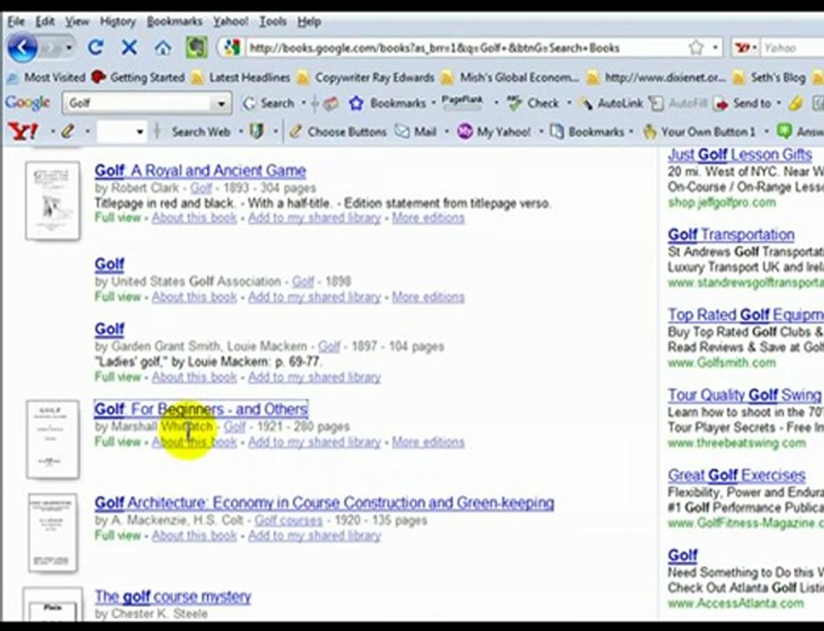Expand the back/forward history dropdown arrow

pos(68,48)
